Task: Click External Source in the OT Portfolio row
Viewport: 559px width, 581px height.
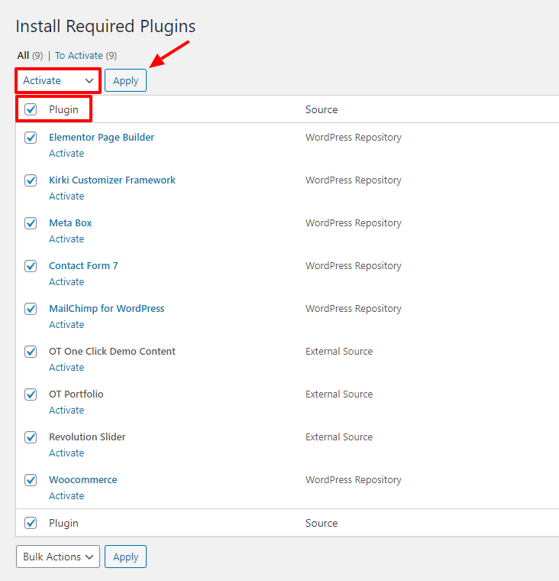Action: click(339, 394)
